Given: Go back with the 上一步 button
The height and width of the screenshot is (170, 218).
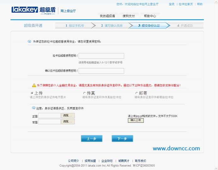Looking at the screenshot, I should click(x=92, y=139).
